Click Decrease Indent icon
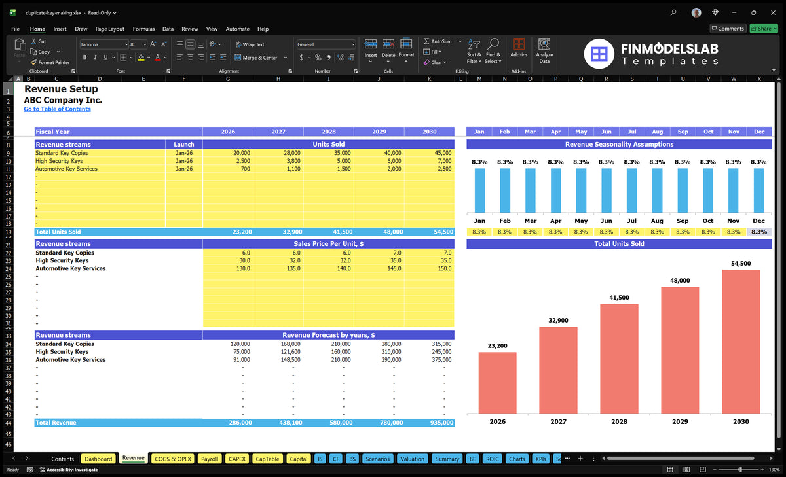The height and width of the screenshot is (477, 786). (212, 58)
